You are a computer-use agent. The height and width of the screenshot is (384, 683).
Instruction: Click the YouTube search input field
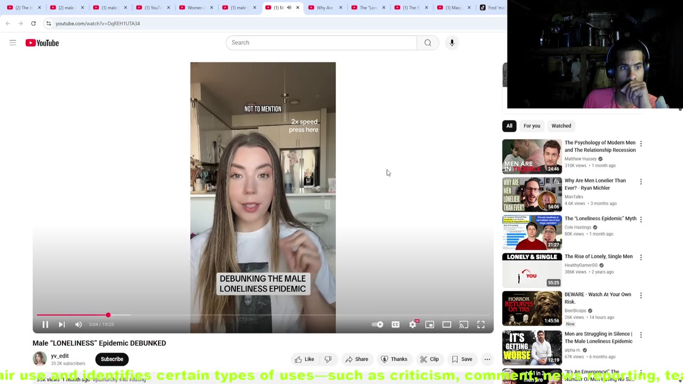click(321, 43)
